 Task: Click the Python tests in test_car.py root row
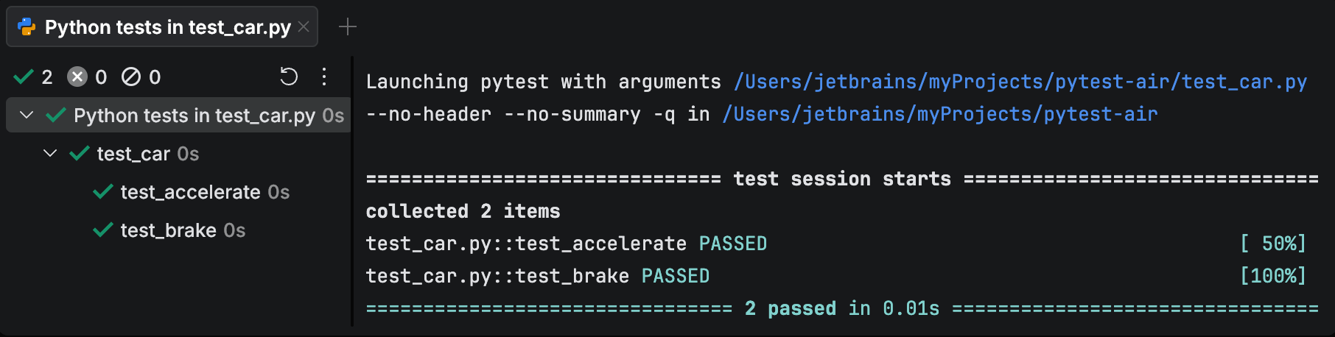(x=178, y=115)
